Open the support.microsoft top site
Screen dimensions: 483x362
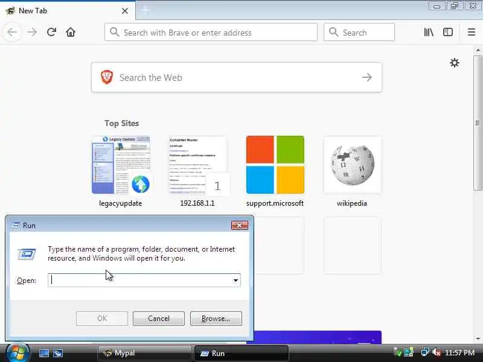[x=275, y=171]
